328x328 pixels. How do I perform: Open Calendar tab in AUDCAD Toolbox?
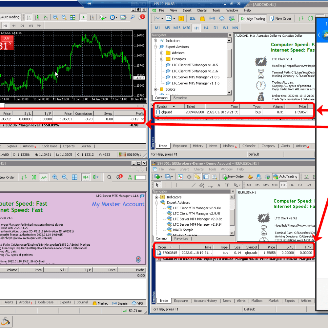[249, 146]
